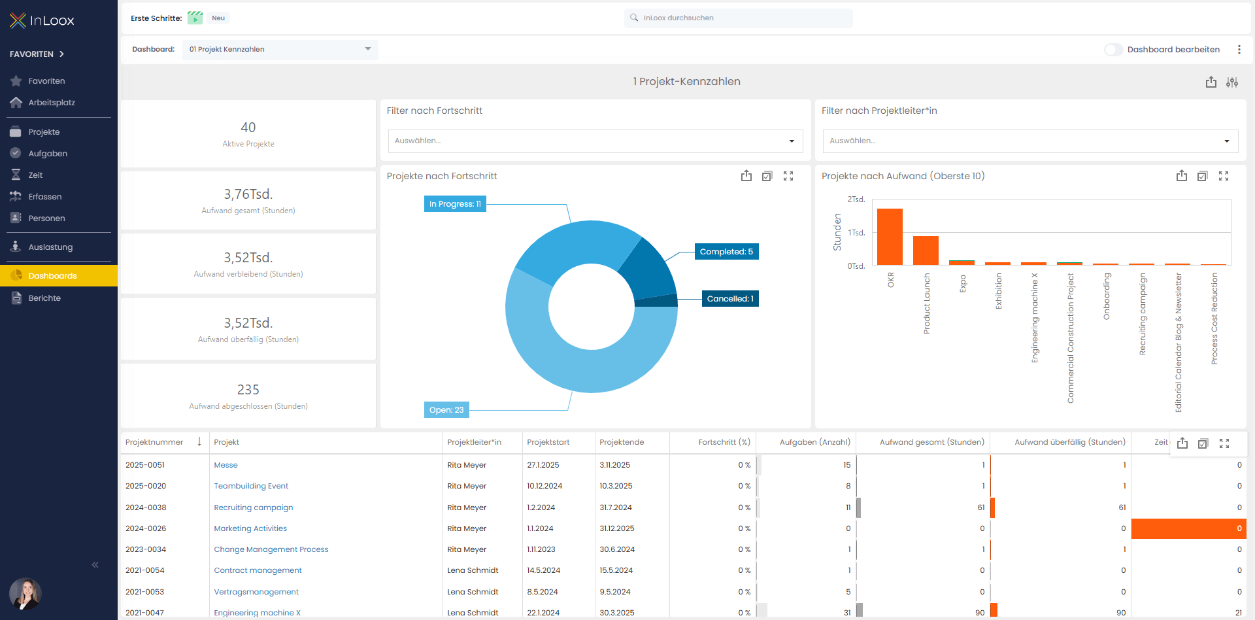This screenshot has width=1255, height=620.
Task: Enable the Dashboard bearbeiten toggle
Action: click(1114, 50)
